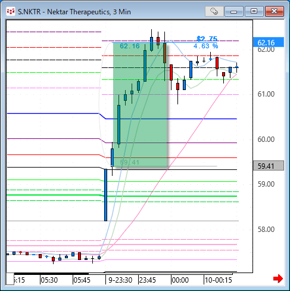Click the 4.63 % change label

pos(206,46)
